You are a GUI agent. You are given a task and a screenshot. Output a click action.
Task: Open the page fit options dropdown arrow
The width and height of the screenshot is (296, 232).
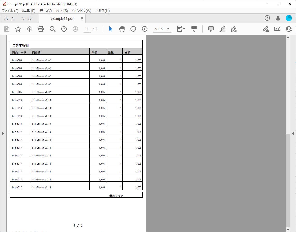184,29
